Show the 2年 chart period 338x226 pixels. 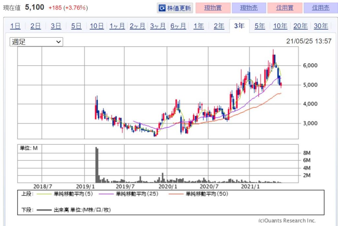pos(219,26)
